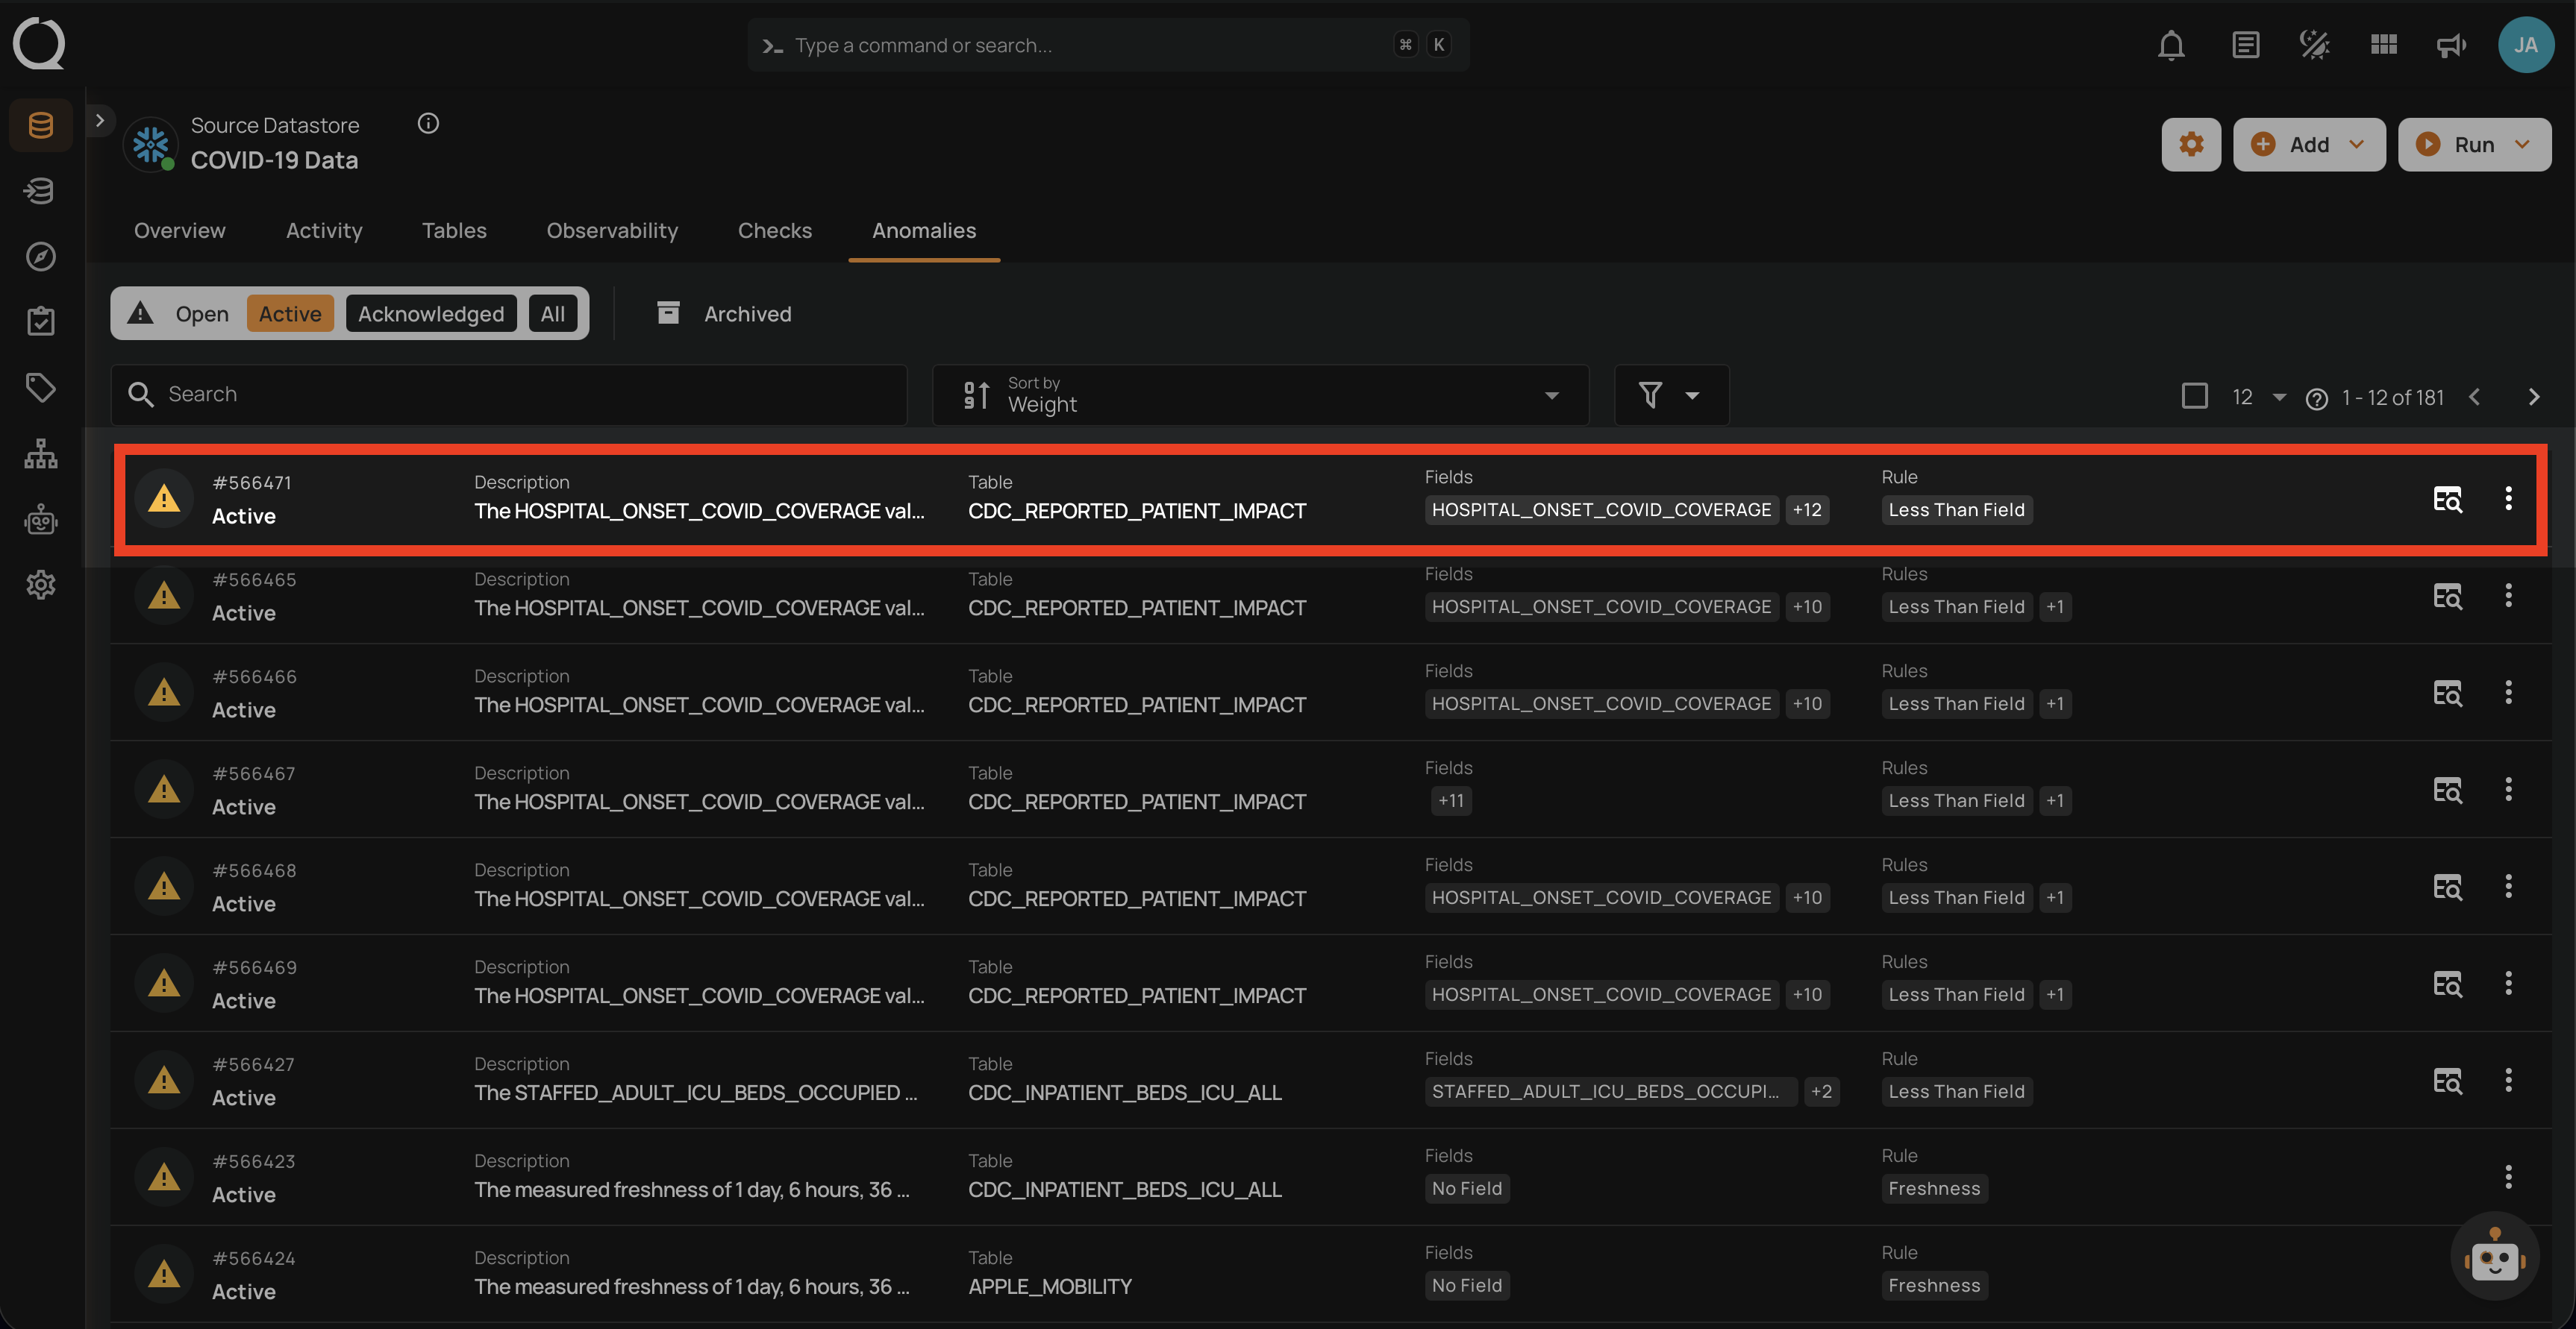Open the Settings gear in sidebar
This screenshot has width=2576, height=1329.
[41, 585]
